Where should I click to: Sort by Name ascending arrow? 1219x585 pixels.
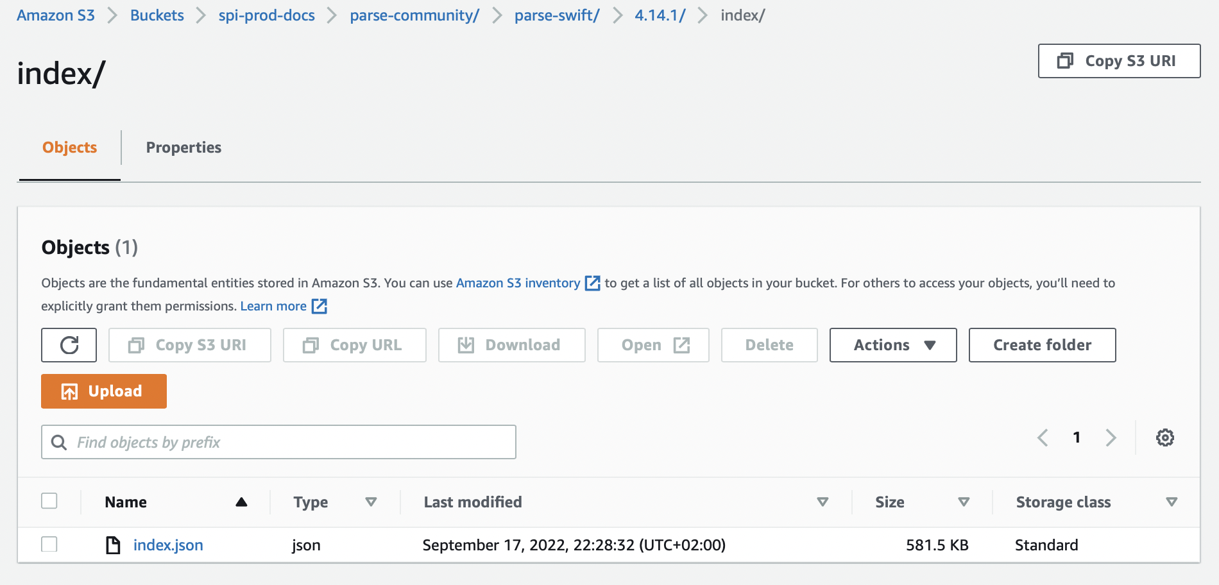click(x=241, y=502)
